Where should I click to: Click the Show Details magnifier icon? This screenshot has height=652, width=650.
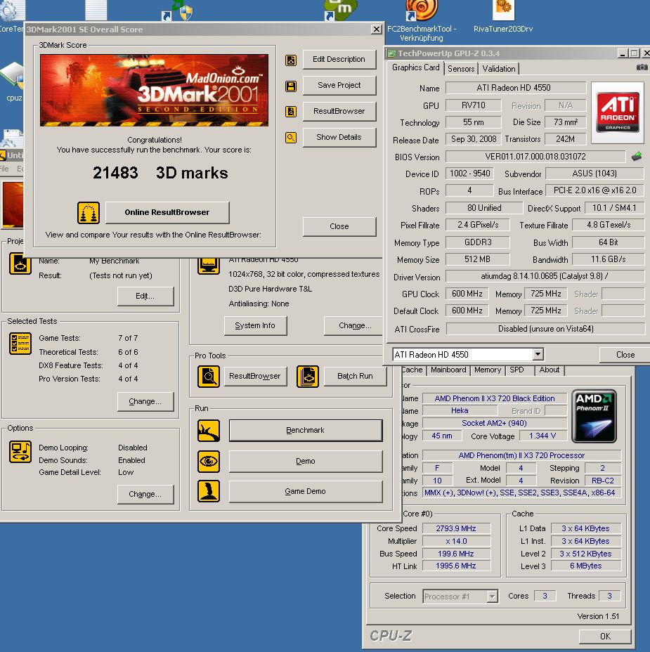coord(291,138)
